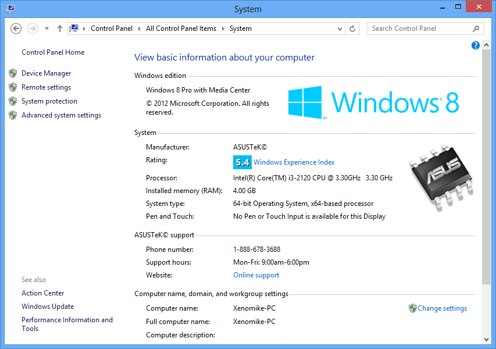
Task: Select All Control Panel Items breadcrumb
Action: pos(181,29)
